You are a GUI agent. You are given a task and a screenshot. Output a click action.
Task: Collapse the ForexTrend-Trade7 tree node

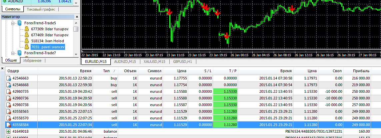point(13,53)
